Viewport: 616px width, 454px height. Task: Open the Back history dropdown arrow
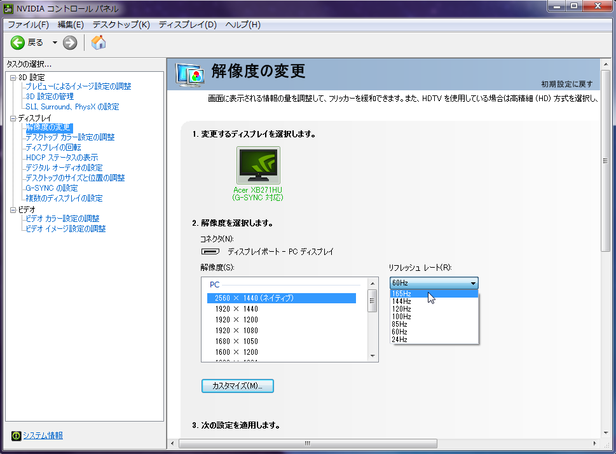55,43
